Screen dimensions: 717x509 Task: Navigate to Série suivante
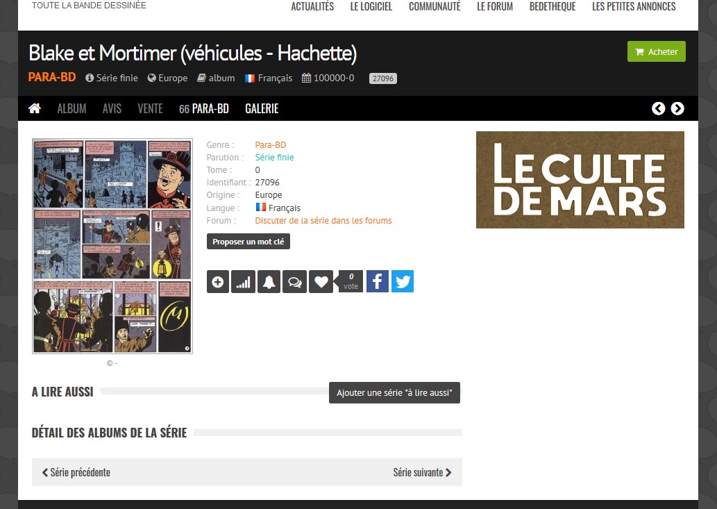point(422,472)
